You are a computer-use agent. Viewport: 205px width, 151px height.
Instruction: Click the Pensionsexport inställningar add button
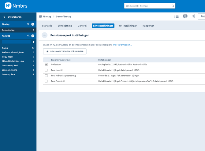pyautogui.click(x=65, y=51)
